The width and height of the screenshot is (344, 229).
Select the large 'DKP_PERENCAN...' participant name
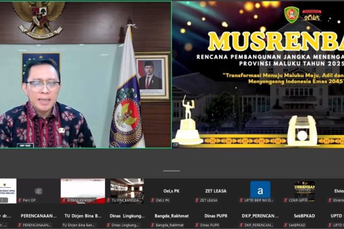(x=260, y=216)
